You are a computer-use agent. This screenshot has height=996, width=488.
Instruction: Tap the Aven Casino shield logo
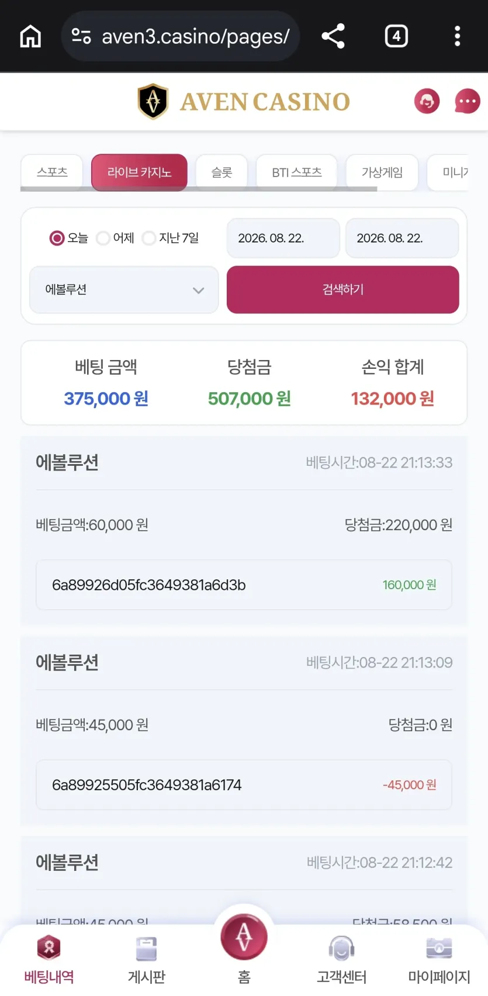[153, 102]
